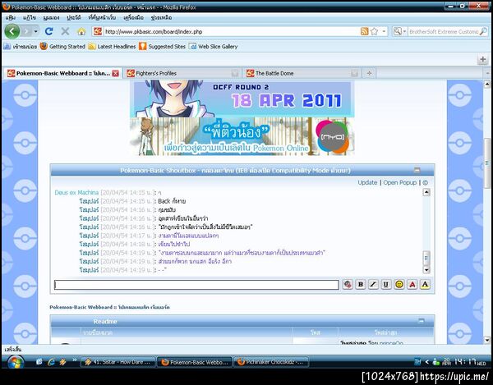Viewport: 493px width, 385px height.
Task: Open the Getting Started bookmark
Action: pyautogui.click(x=62, y=47)
